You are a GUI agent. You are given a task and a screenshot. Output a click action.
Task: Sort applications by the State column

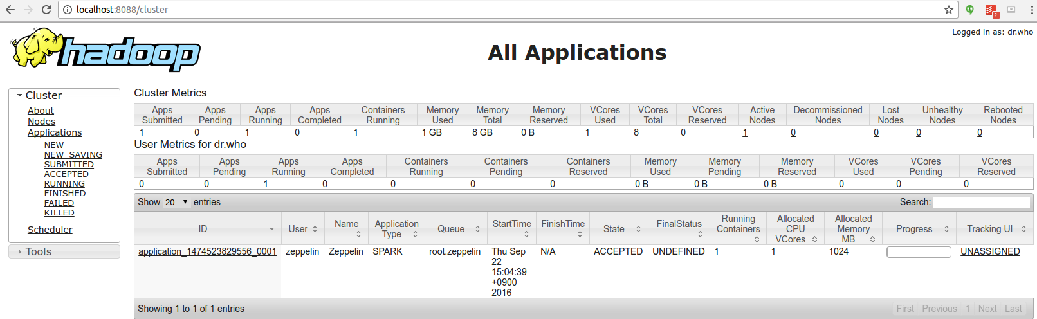click(x=621, y=229)
